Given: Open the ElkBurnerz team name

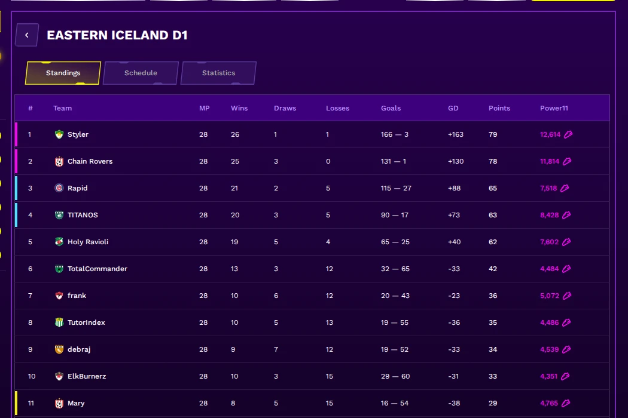Looking at the screenshot, I should 87,376.
